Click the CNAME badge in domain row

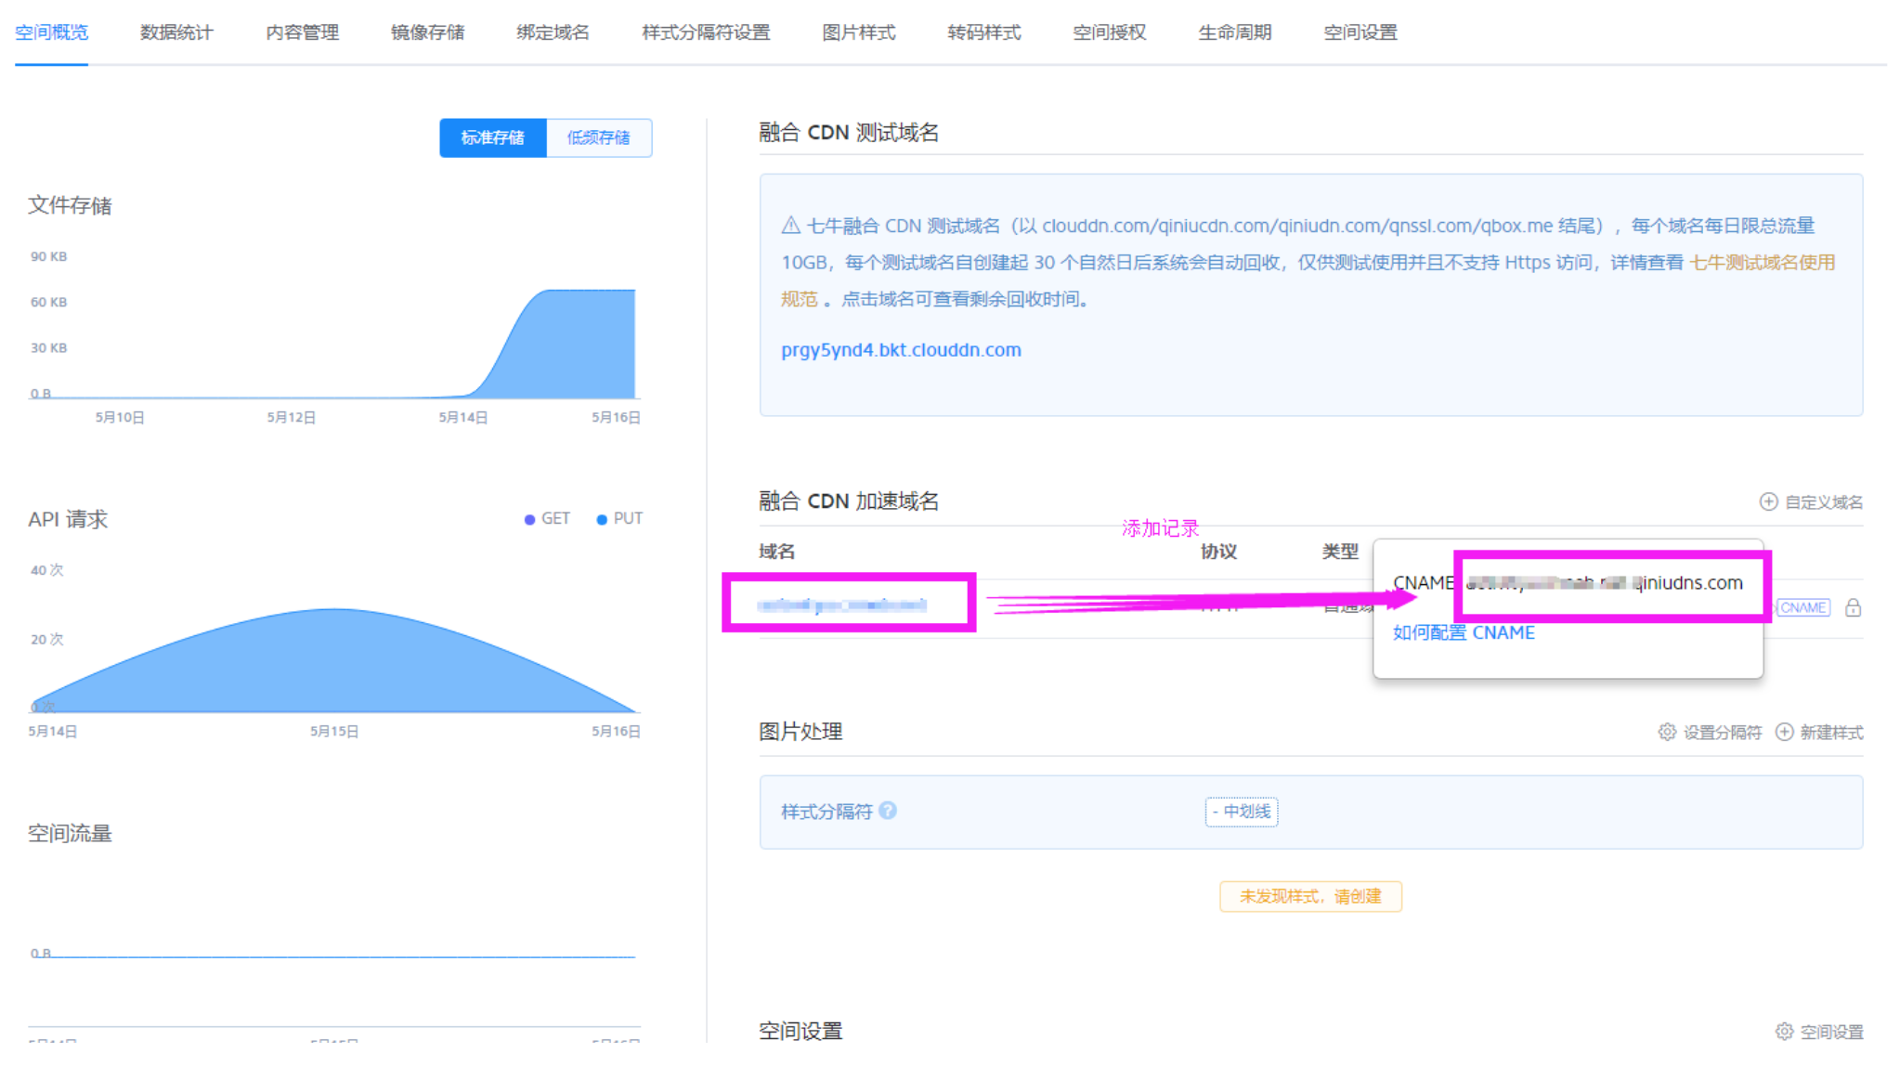point(1803,607)
